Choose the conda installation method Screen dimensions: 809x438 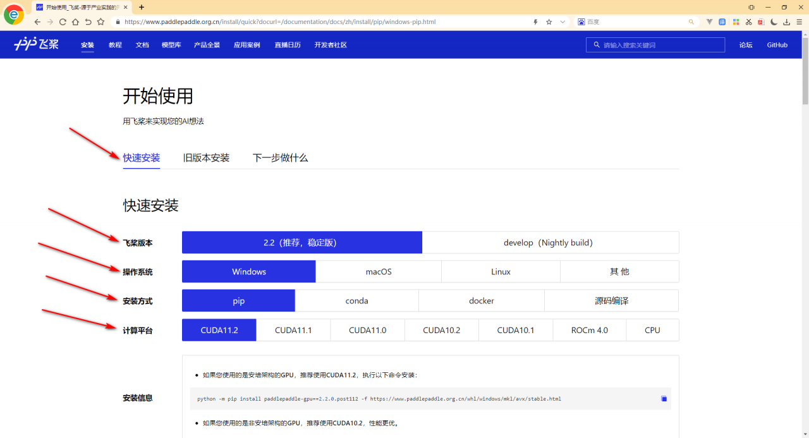[356, 301]
